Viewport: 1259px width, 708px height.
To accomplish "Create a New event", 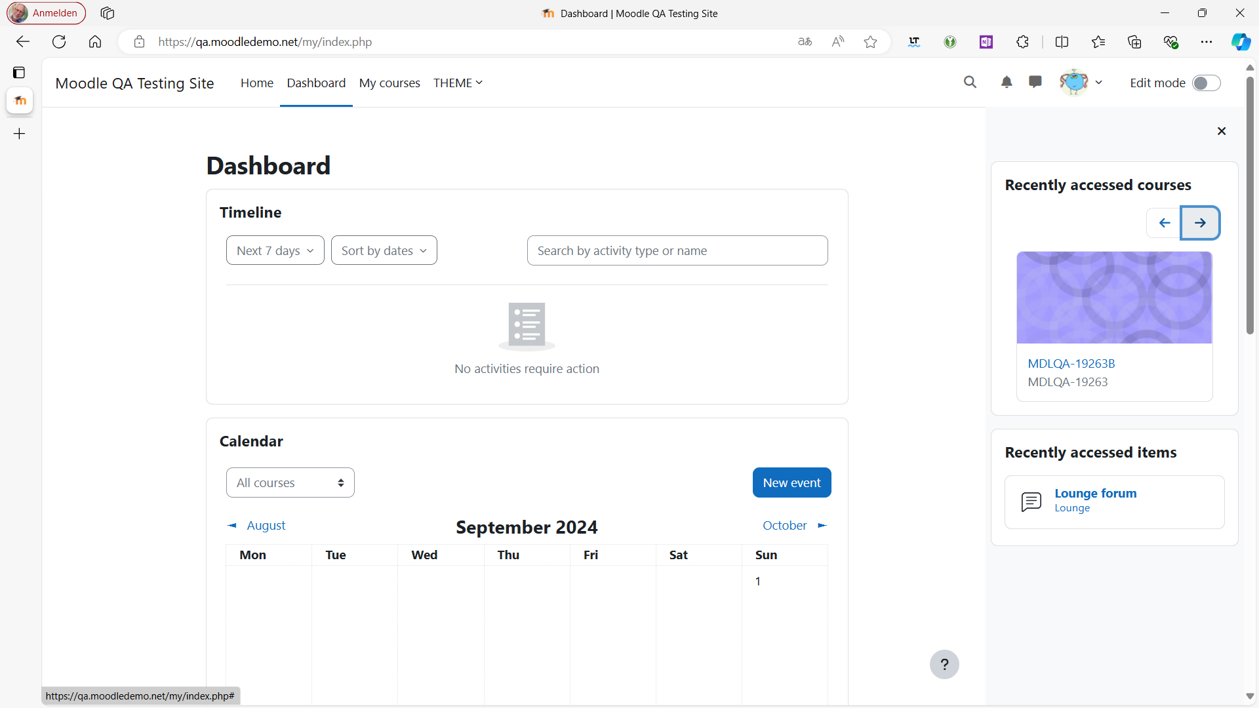I will point(791,482).
